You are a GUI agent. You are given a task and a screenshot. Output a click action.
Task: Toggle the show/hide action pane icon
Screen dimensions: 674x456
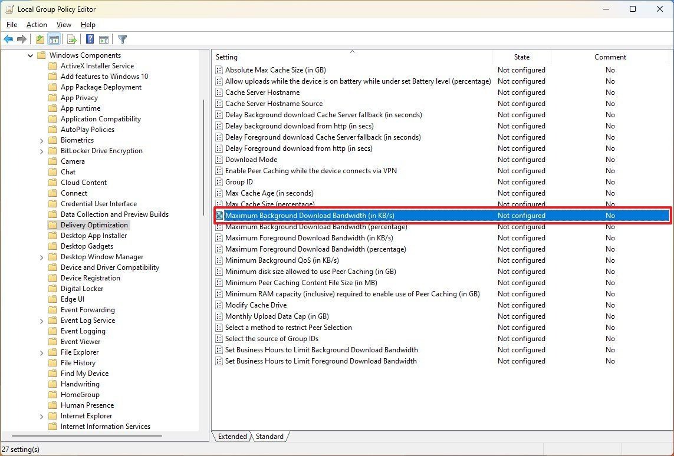click(x=104, y=39)
